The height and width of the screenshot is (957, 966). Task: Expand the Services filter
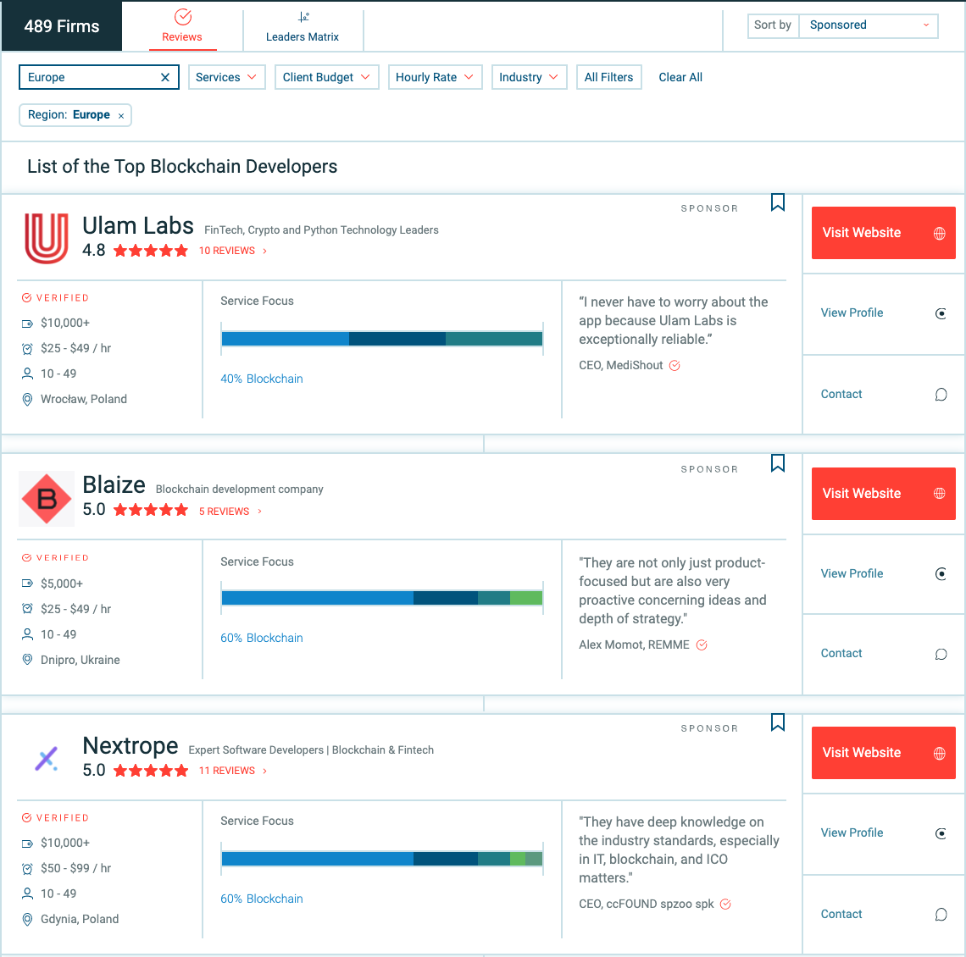click(227, 78)
